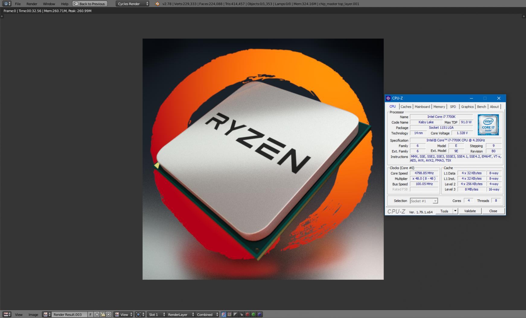
Task: Click the info editor icon in top bar
Action: (x=7, y=4)
